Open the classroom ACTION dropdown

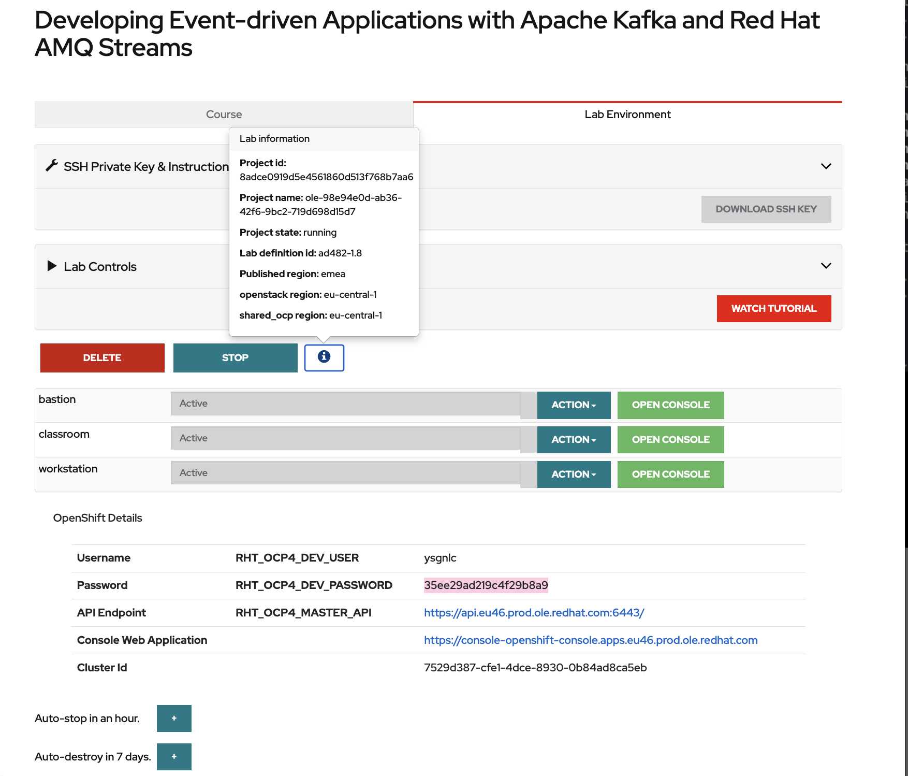coord(574,440)
